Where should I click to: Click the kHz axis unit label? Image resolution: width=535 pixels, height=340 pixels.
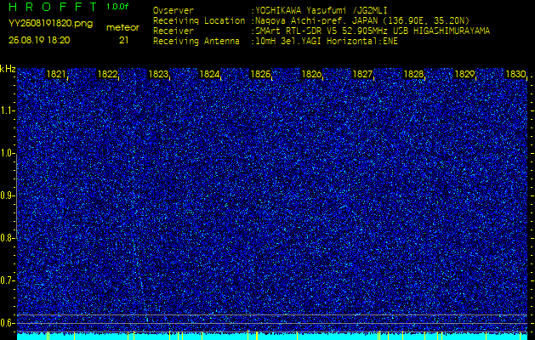[x=8, y=69]
